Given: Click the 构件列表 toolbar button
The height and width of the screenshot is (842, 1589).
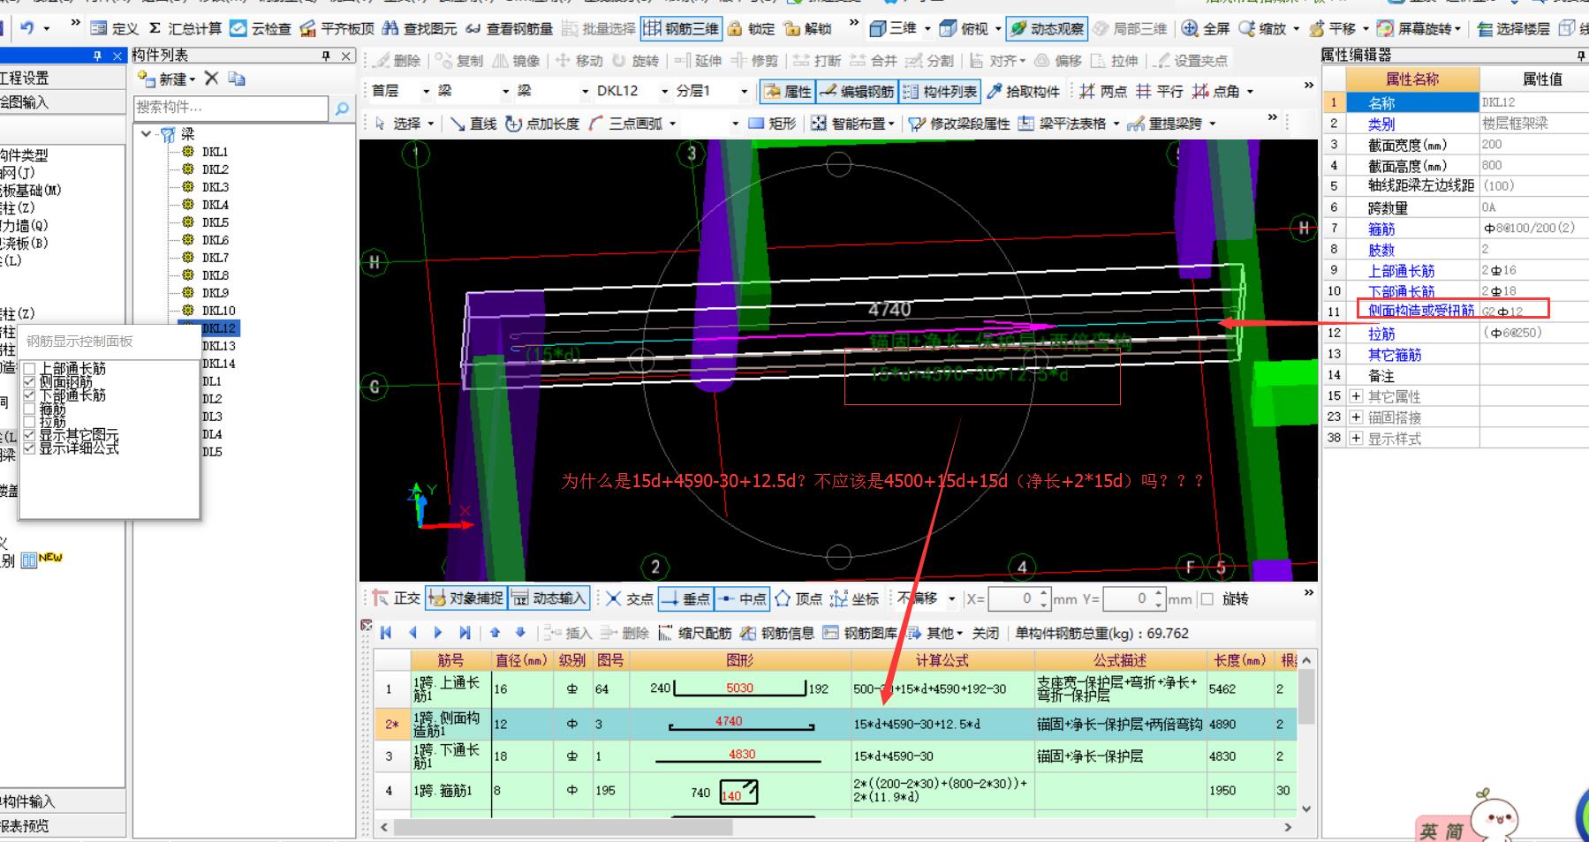Looking at the screenshot, I should coord(940,91).
